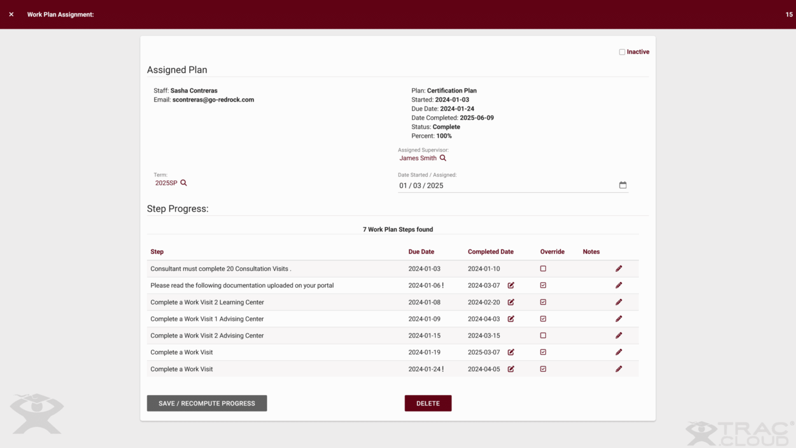Image resolution: width=796 pixels, height=448 pixels.
Task: Open the Term search next to 2025SP
Action: 184,183
